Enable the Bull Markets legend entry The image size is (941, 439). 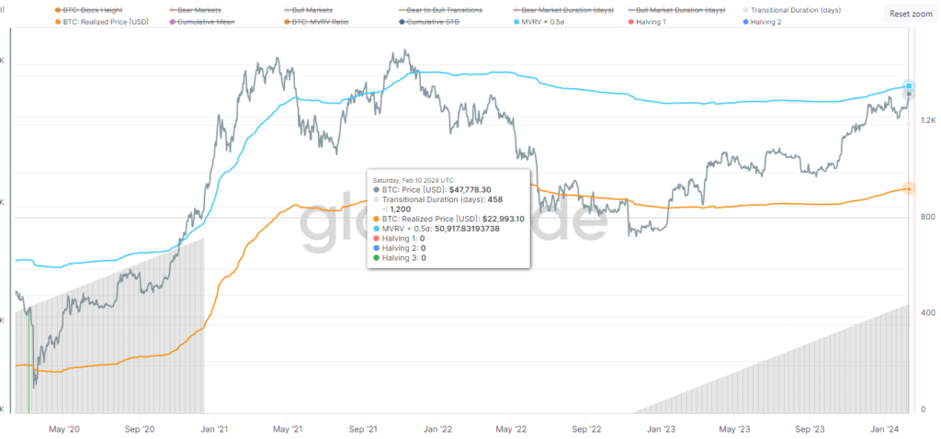coord(309,10)
